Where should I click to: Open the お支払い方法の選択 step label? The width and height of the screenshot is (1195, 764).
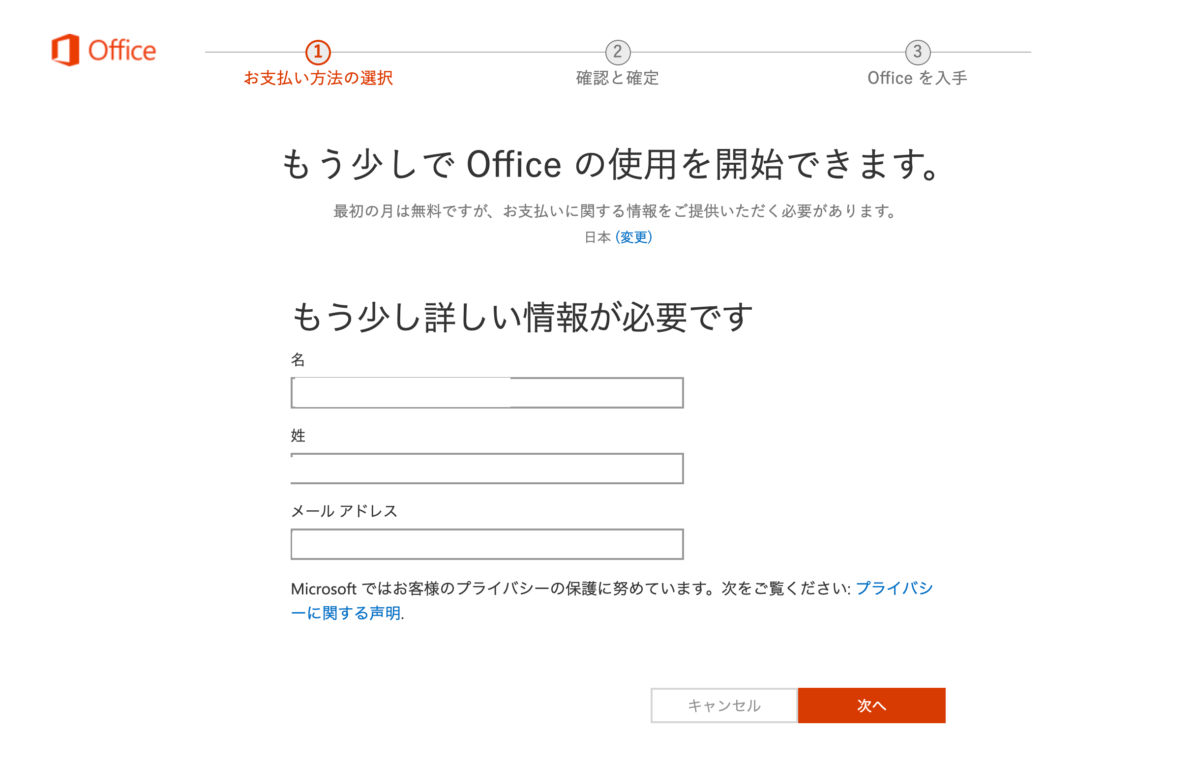click(x=318, y=78)
